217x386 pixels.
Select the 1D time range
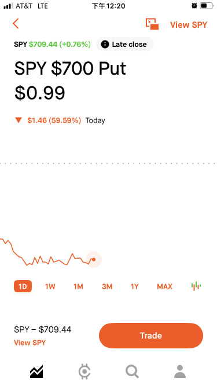(23, 286)
